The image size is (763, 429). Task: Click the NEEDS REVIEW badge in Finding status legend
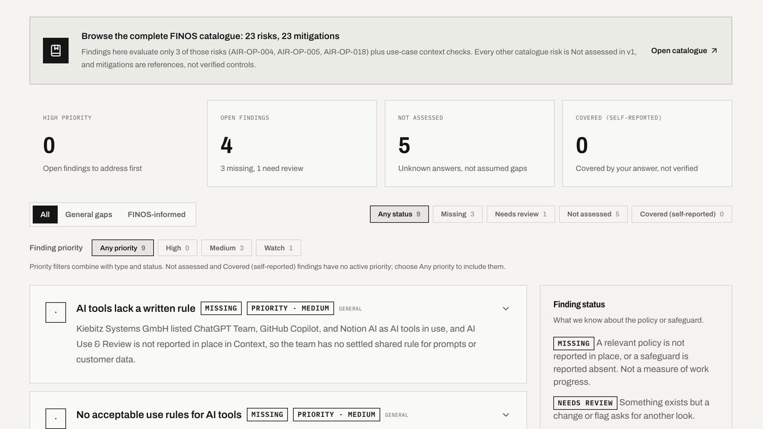tap(585, 403)
